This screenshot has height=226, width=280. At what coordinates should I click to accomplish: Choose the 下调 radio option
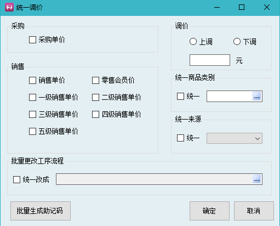[237, 42]
